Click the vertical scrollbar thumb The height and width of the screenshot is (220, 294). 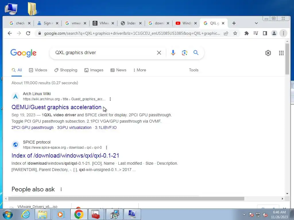point(287,59)
